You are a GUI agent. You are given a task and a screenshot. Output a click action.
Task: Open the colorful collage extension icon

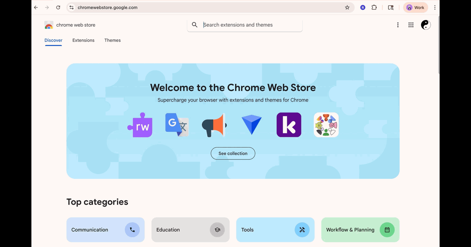[326, 125]
